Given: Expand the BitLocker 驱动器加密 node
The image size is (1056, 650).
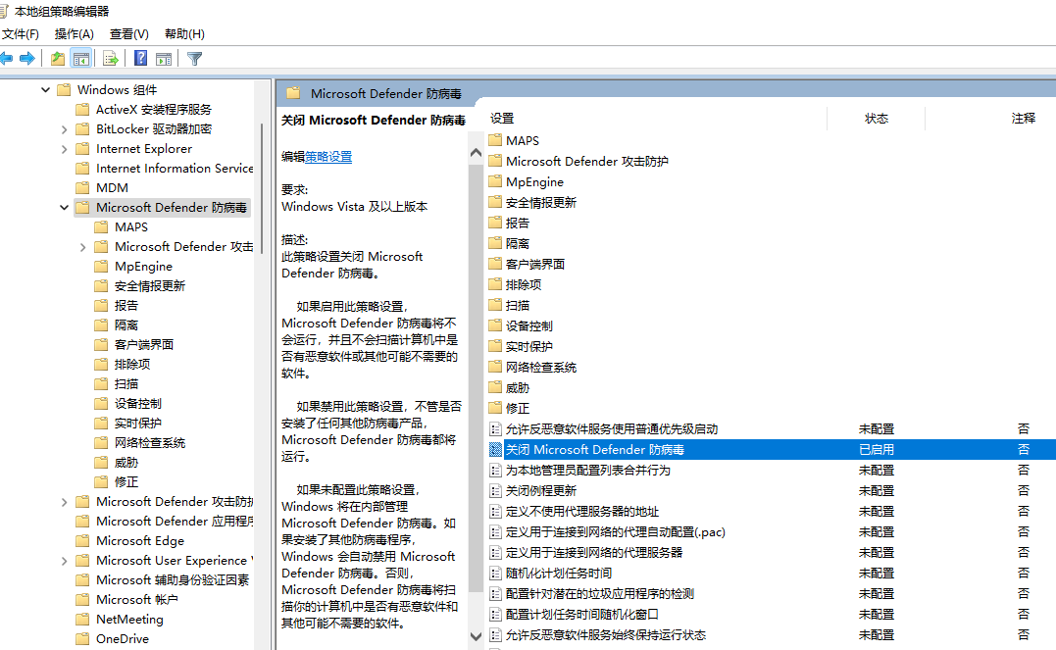Looking at the screenshot, I should click(64, 129).
